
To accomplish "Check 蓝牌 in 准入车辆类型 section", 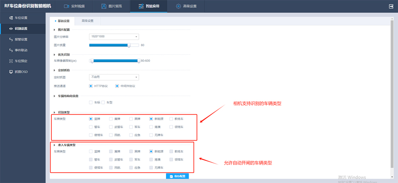I will pyautogui.click(x=91, y=152).
